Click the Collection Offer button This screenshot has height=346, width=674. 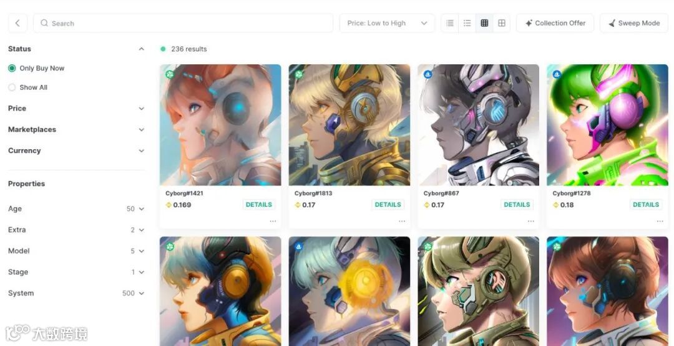(x=555, y=23)
